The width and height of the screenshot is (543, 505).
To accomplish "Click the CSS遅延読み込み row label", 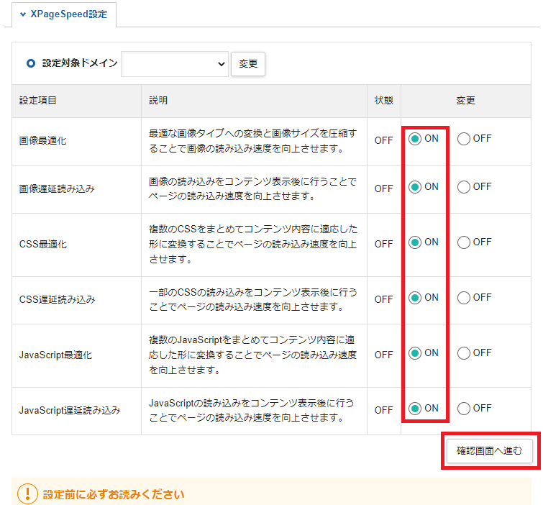I will [57, 299].
